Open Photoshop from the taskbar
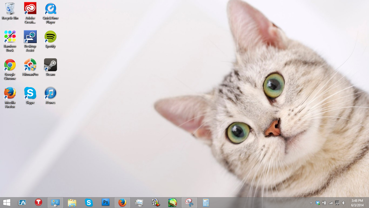Image resolution: width=369 pixels, height=208 pixels. pyautogui.click(x=106, y=202)
